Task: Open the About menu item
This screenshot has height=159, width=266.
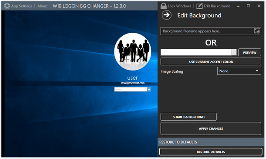Action: [x=42, y=6]
